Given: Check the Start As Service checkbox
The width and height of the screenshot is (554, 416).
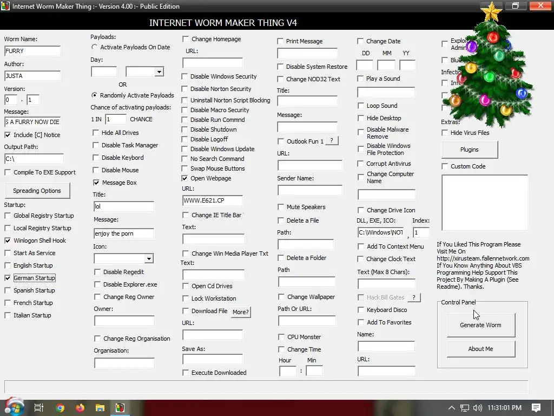Looking at the screenshot, I should (8, 253).
